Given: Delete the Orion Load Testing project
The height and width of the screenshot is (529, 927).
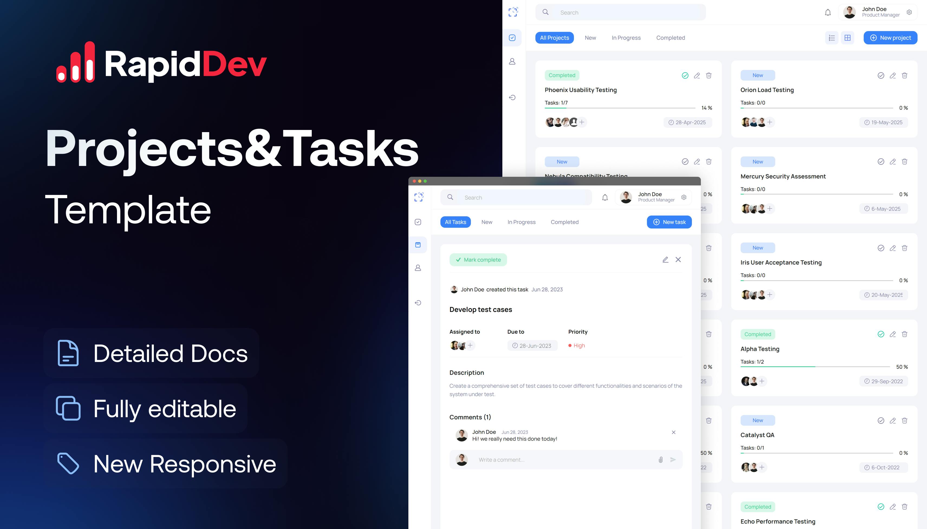Looking at the screenshot, I should 905,75.
